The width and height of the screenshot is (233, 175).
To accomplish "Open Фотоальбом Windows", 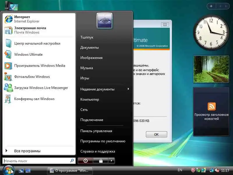I will (39, 77).
